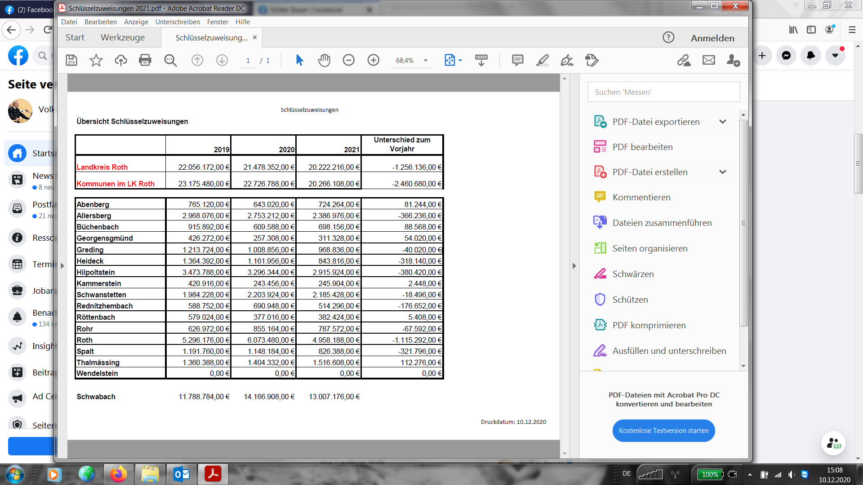Share a link to the file
Viewport: 863px width, 485px height.
tap(684, 60)
